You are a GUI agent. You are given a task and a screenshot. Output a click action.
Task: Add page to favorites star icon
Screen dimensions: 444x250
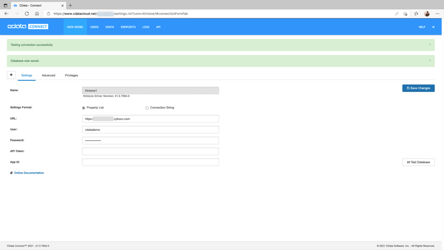(406, 14)
